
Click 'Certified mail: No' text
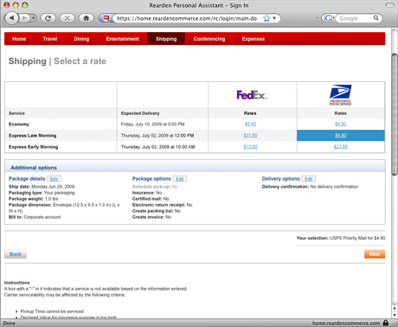151,199
